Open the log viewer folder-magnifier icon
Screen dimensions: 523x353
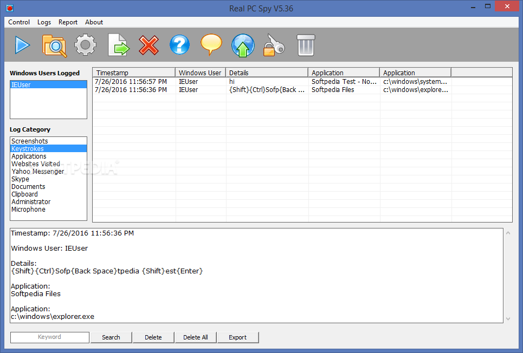(x=54, y=45)
